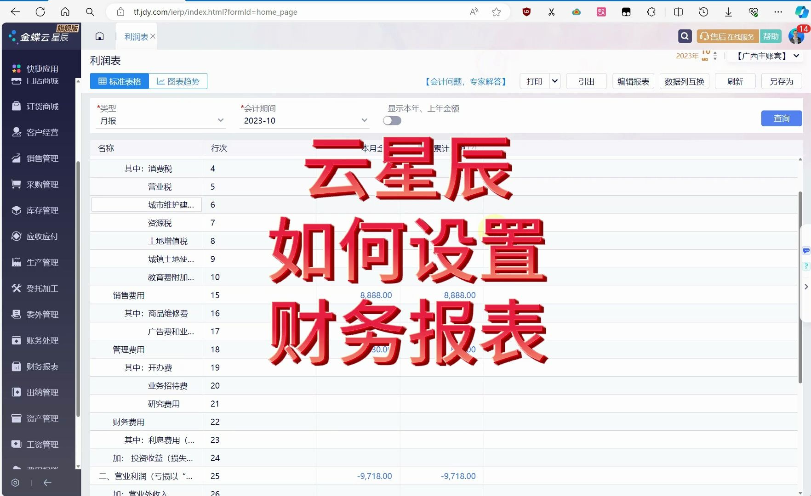The image size is (811, 496).
Task: Increase year with the date stepper up arrow
Action: pyautogui.click(x=714, y=53)
